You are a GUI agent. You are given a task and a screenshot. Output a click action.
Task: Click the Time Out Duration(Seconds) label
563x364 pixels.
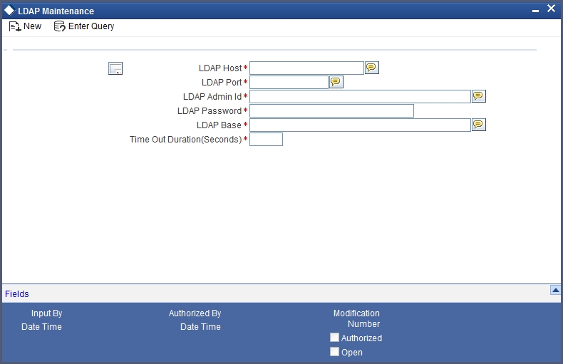click(x=185, y=140)
